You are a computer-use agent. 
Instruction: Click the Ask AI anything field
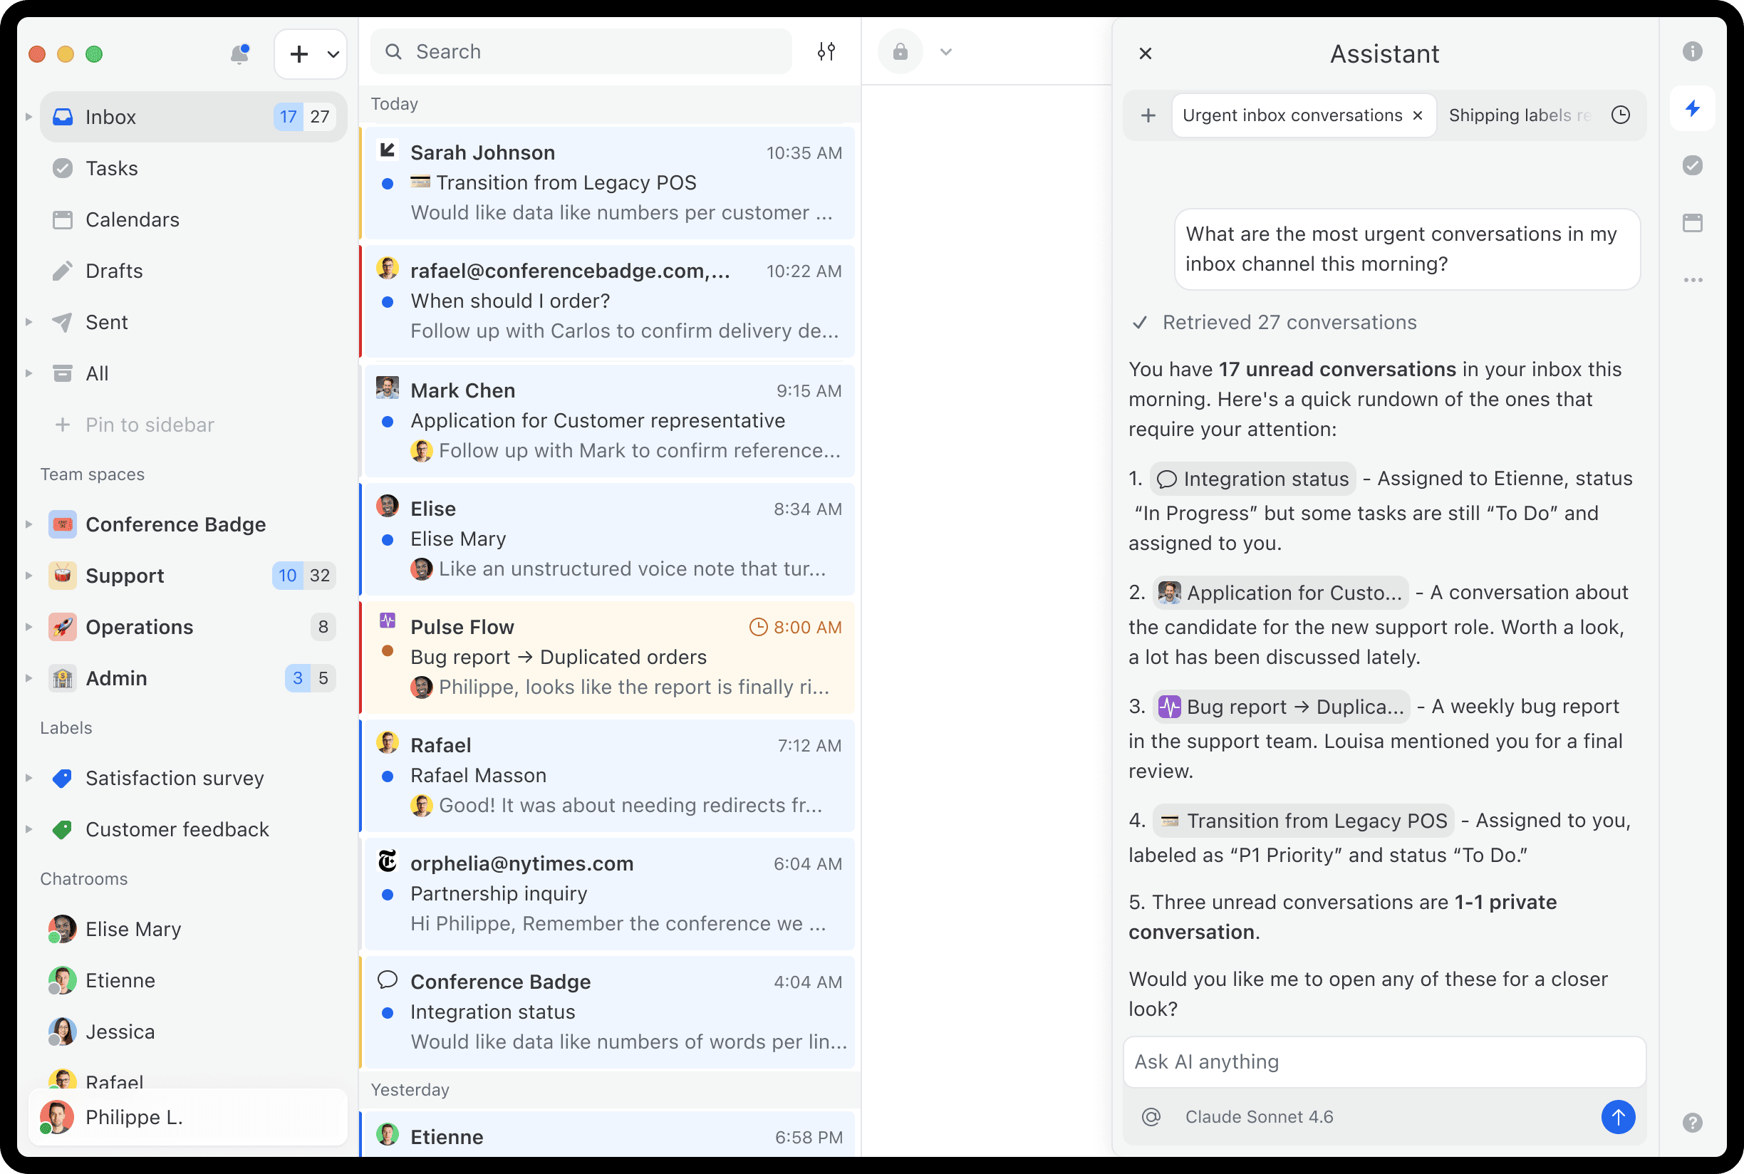pos(1384,1061)
